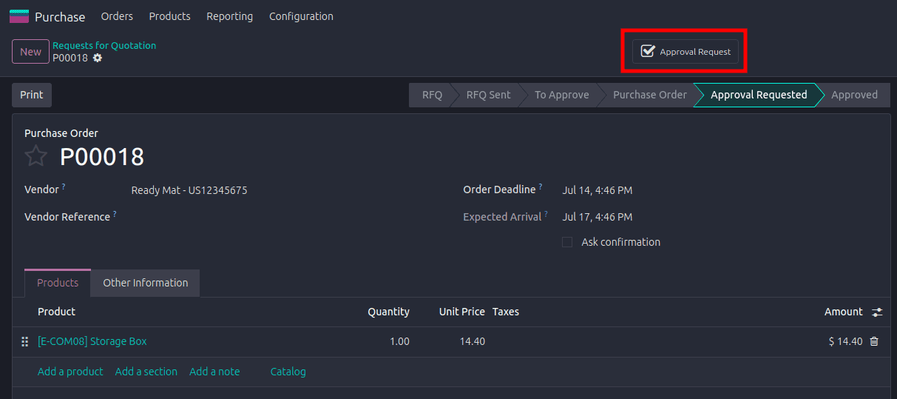897x399 pixels.
Task: Click the Add a note link
Action: coord(214,372)
